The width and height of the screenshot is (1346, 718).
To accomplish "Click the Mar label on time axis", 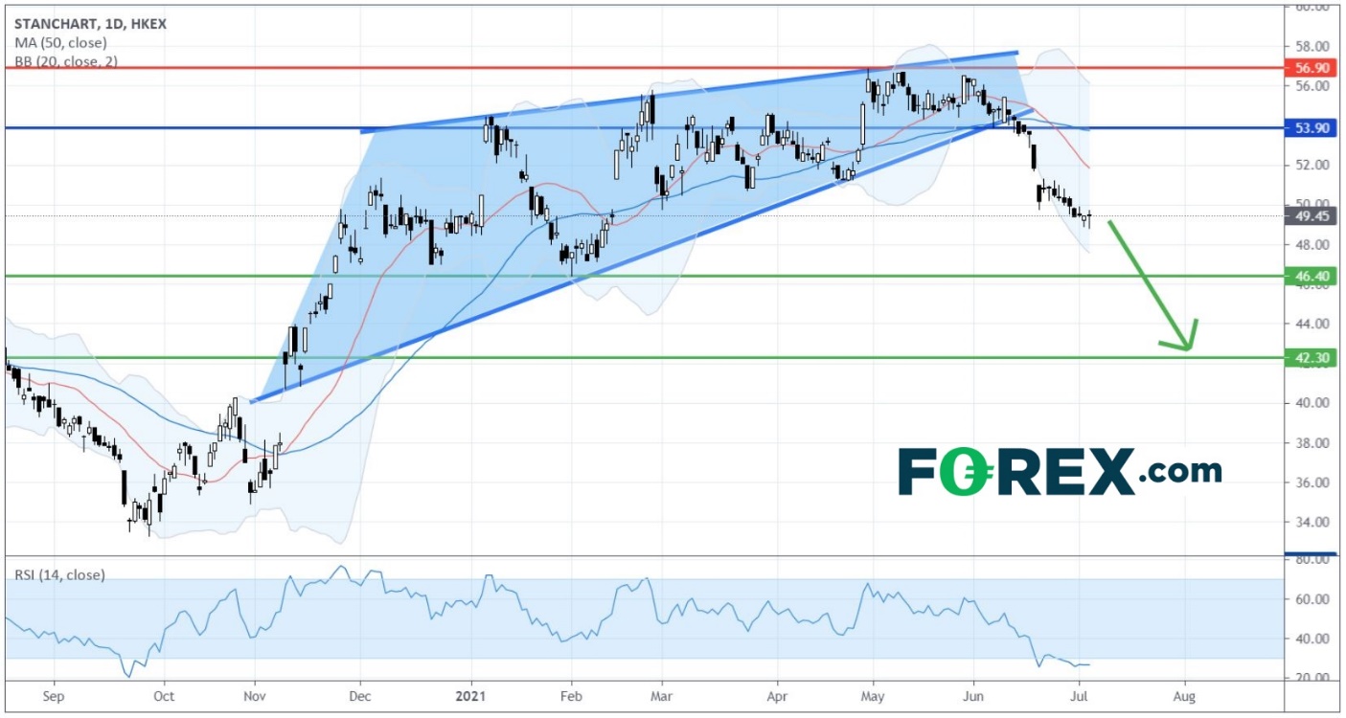I will 660,695.
